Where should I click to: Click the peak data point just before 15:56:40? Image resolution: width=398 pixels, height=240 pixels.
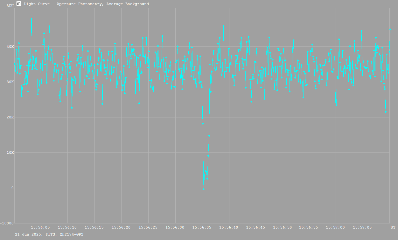pos(224,26)
